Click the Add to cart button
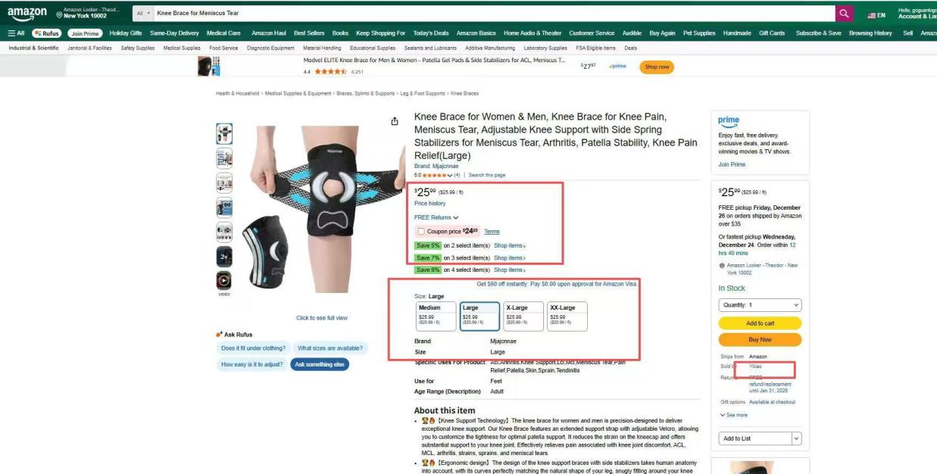 tap(760, 323)
